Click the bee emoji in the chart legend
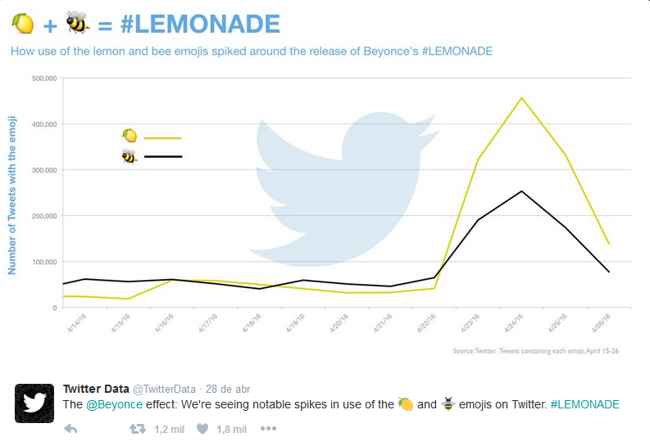This screenshot has height=446, width=650. (129, 155)
